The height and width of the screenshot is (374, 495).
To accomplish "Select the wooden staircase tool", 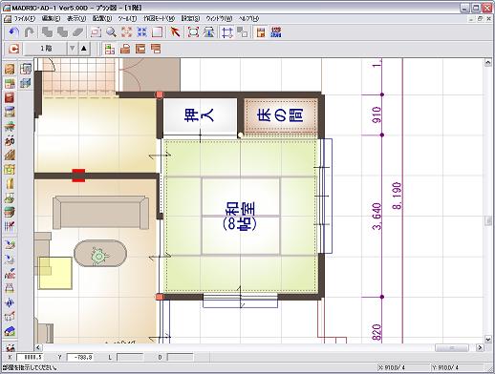I will (10, 155).
